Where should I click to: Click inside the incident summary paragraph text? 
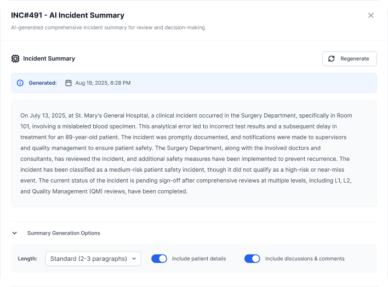pos(186,154)
